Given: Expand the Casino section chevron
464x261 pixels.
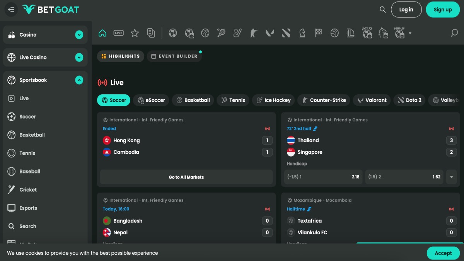Looking at the screenshot, I should coord(79,35).
